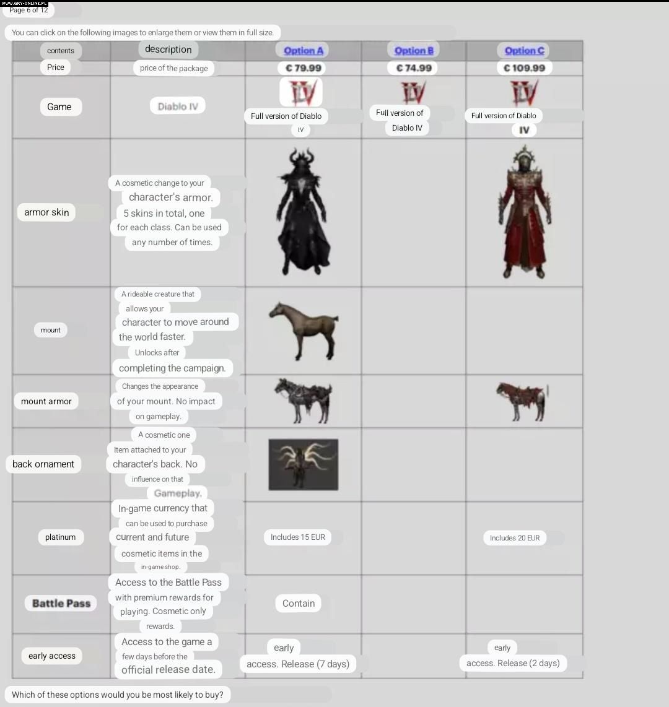Click 'of your mount. No impact' text
The width and height of the screenshot is (669, 707).
click(x=166, y=401)
